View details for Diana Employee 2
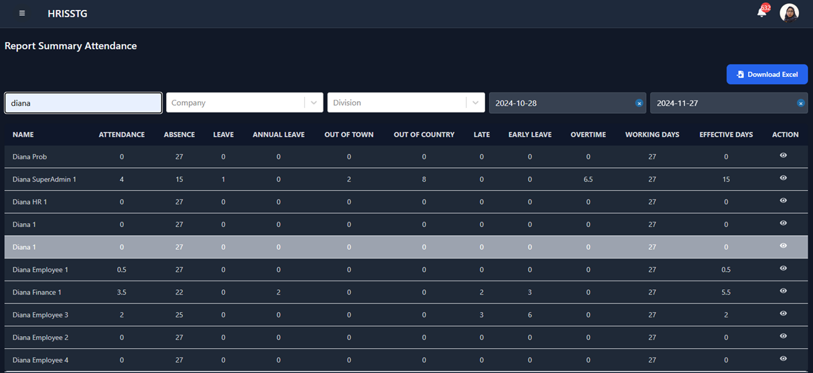Screen dimensions: 813x373 [x=784, y=336]
